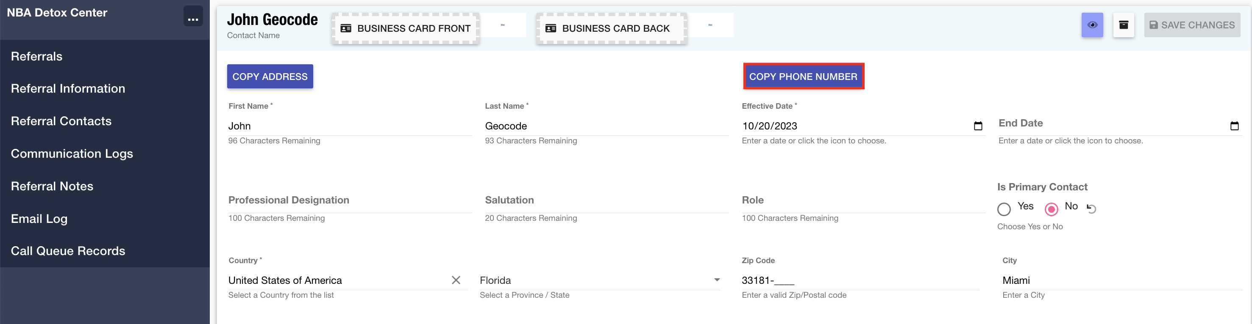This screenshot has height=324, width=1252.
Task: Click the archive box icon button
Action: [1123, 25]
